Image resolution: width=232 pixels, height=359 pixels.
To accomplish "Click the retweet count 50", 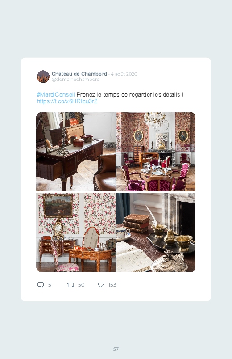I will tap(81, 285).
